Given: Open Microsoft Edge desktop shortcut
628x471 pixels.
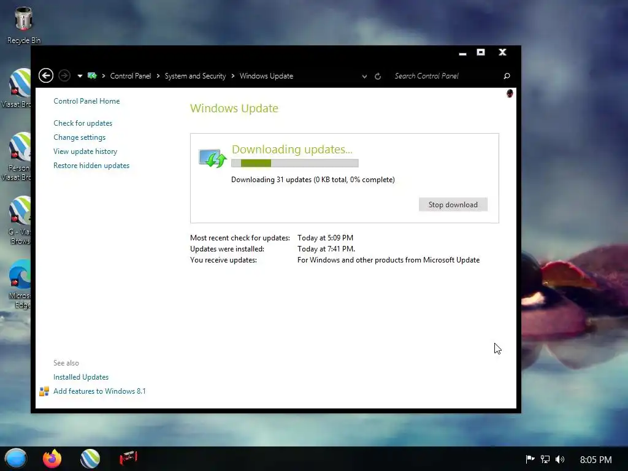Looking at the screenshot, I should tap(19, 285).
